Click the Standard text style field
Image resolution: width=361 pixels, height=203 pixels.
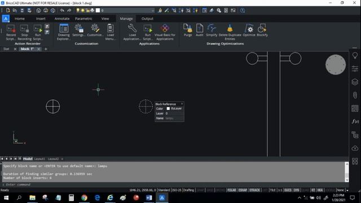[164, 190]
